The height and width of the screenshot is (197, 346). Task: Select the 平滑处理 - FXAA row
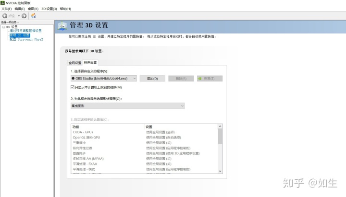144,164
